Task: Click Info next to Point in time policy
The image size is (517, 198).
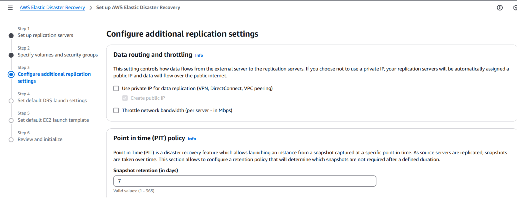Action: (192, 139)
